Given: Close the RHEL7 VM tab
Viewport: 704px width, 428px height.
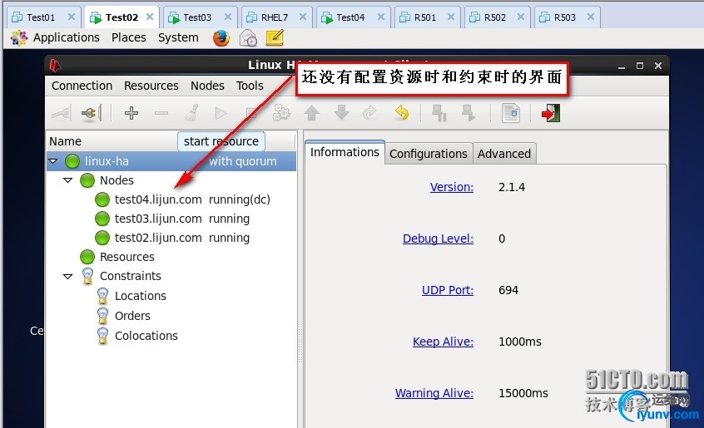Looking at the screenshot, I should 303,17.
